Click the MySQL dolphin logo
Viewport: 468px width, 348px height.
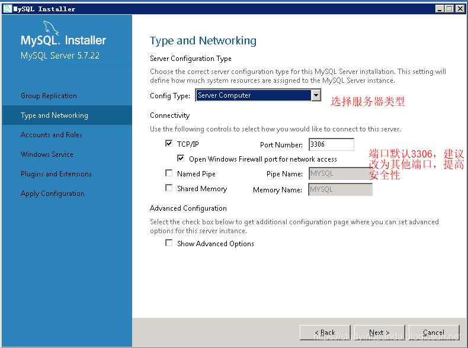[x=53, y=28]
